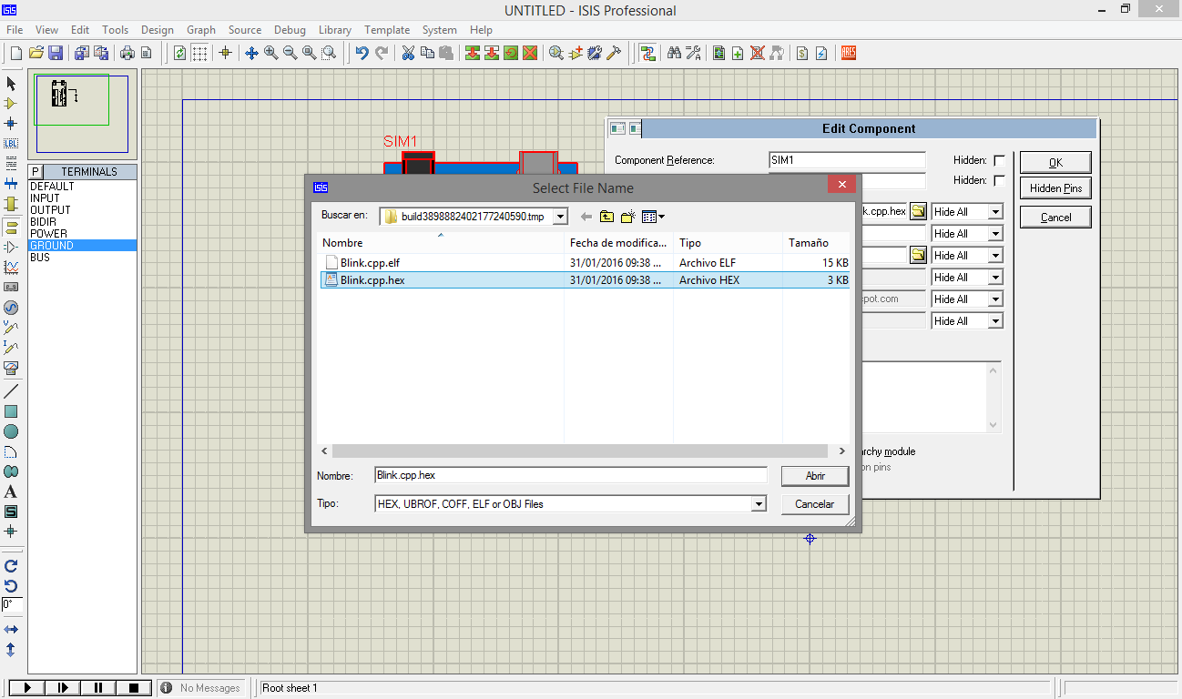Click the Search and Tag binoculars icon
This screenshot has height=699, width=1182.
[674, 53]
